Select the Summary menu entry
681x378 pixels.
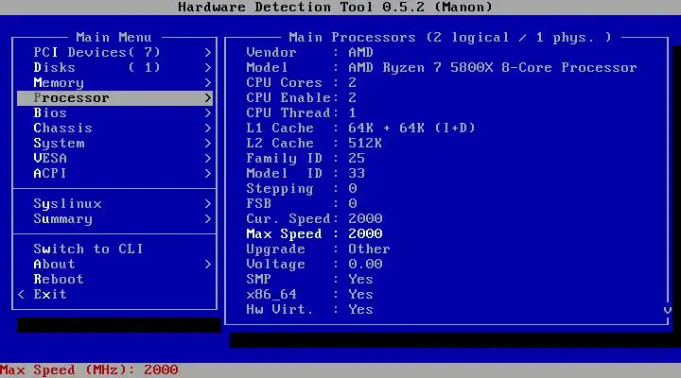click(114, 219)
